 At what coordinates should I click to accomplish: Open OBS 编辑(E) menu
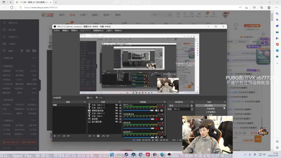pos(65,31)
